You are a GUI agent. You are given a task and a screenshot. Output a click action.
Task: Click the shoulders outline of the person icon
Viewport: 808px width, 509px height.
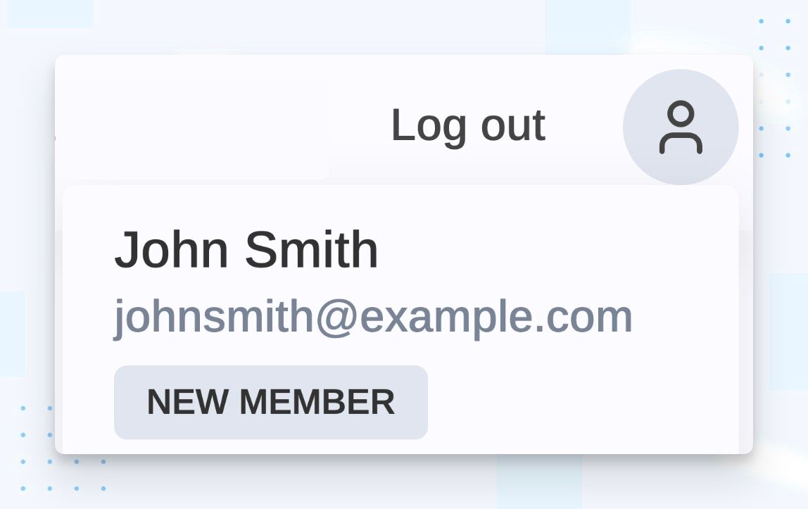[681, 143]
